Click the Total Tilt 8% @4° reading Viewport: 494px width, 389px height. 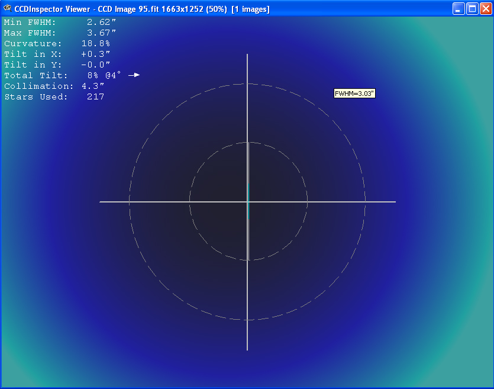point(62,75)
